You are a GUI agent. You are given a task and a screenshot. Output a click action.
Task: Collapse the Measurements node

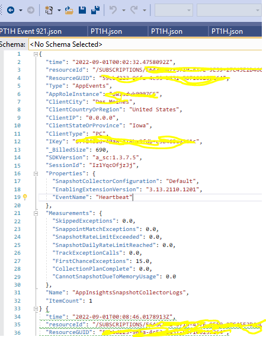click(36, 213)
